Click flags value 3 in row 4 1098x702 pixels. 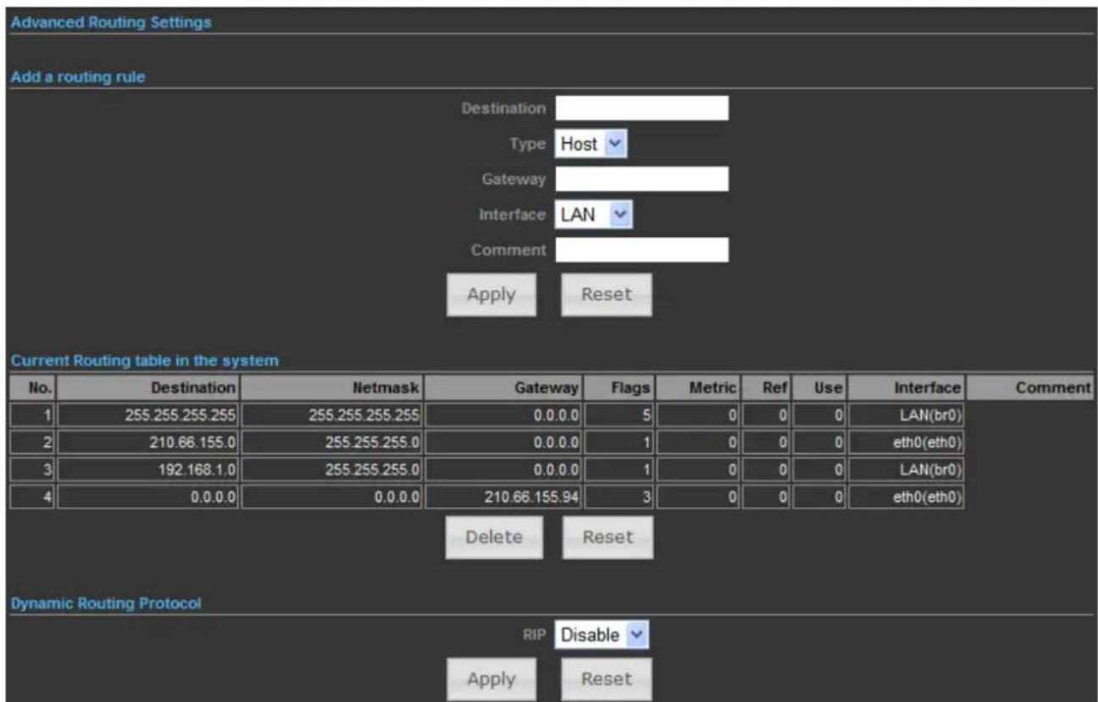(618, 496)
